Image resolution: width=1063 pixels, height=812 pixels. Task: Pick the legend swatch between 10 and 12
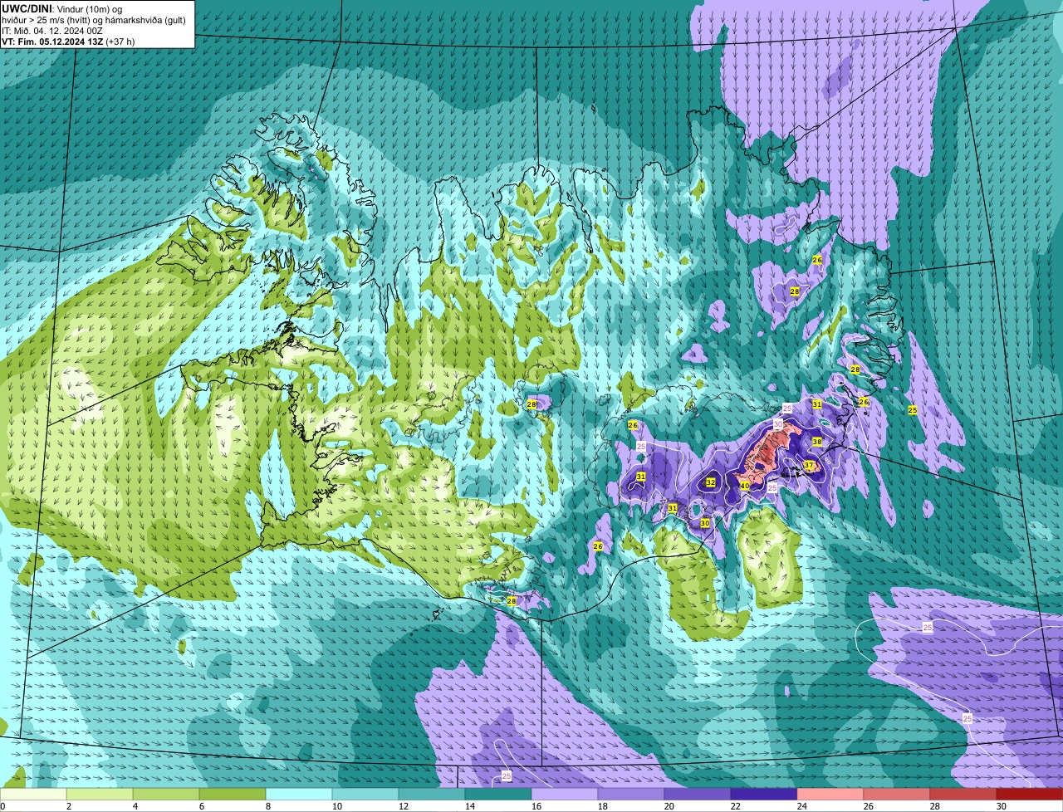pyautogui.click(x=365, y=794)
